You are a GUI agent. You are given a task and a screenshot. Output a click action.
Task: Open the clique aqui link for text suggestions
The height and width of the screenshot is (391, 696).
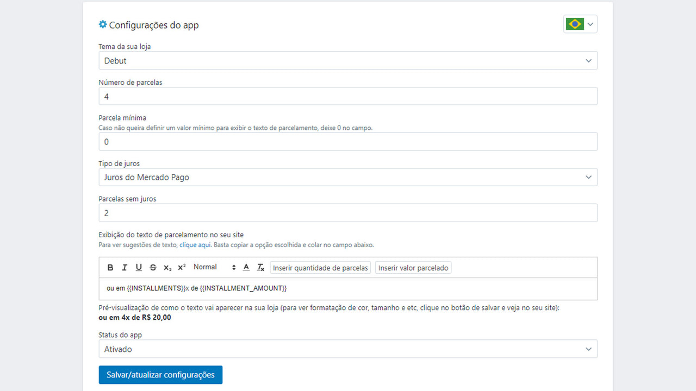pyautogui.click(x=195, y=244)
